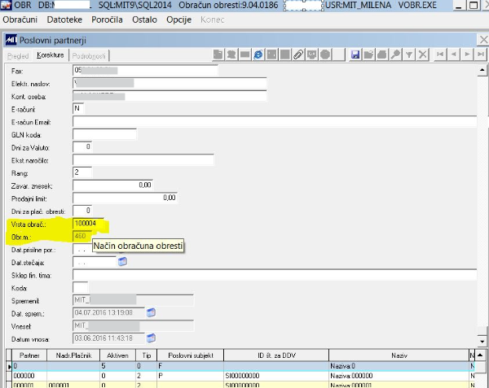This screenshot has width=489, height=388.
Task: Go to next record arrow
Action: tap(467, 54)
